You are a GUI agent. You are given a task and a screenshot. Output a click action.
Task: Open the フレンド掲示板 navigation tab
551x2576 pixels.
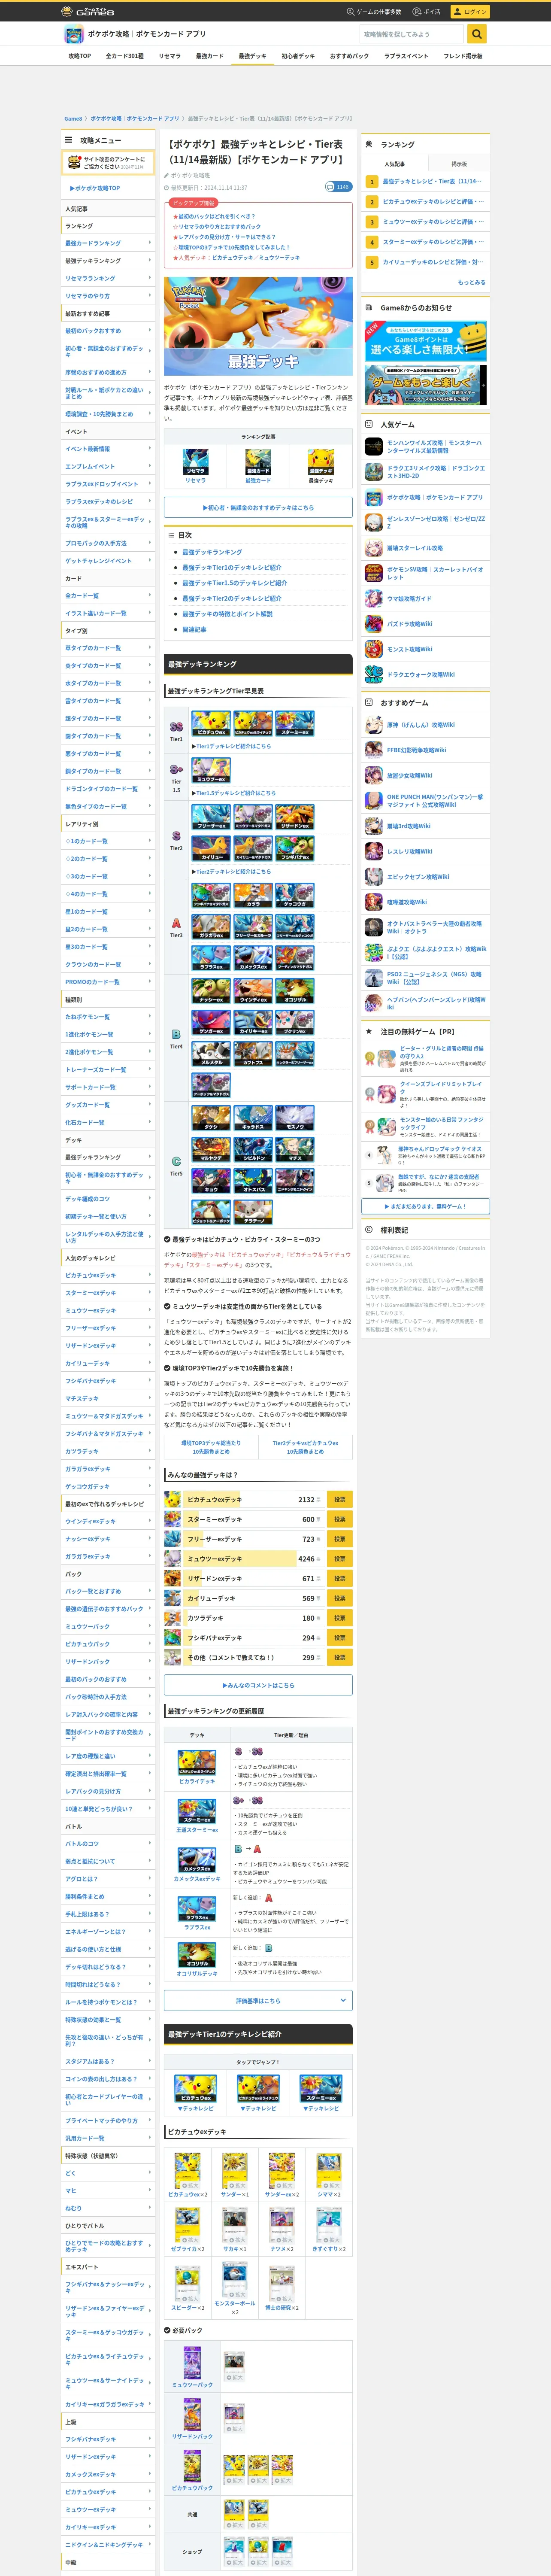coord(463,56)
